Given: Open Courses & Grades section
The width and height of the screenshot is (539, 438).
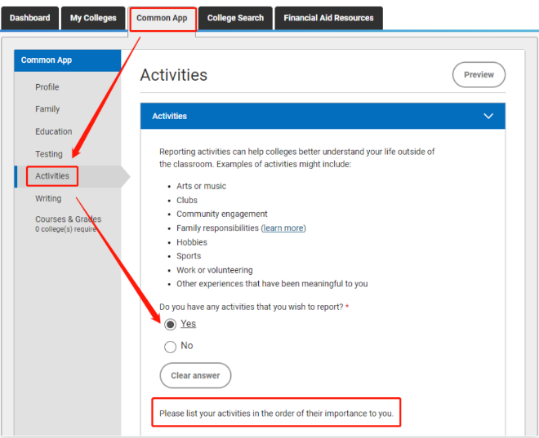Looking at the screenshot, I should (x=68, y=219).
